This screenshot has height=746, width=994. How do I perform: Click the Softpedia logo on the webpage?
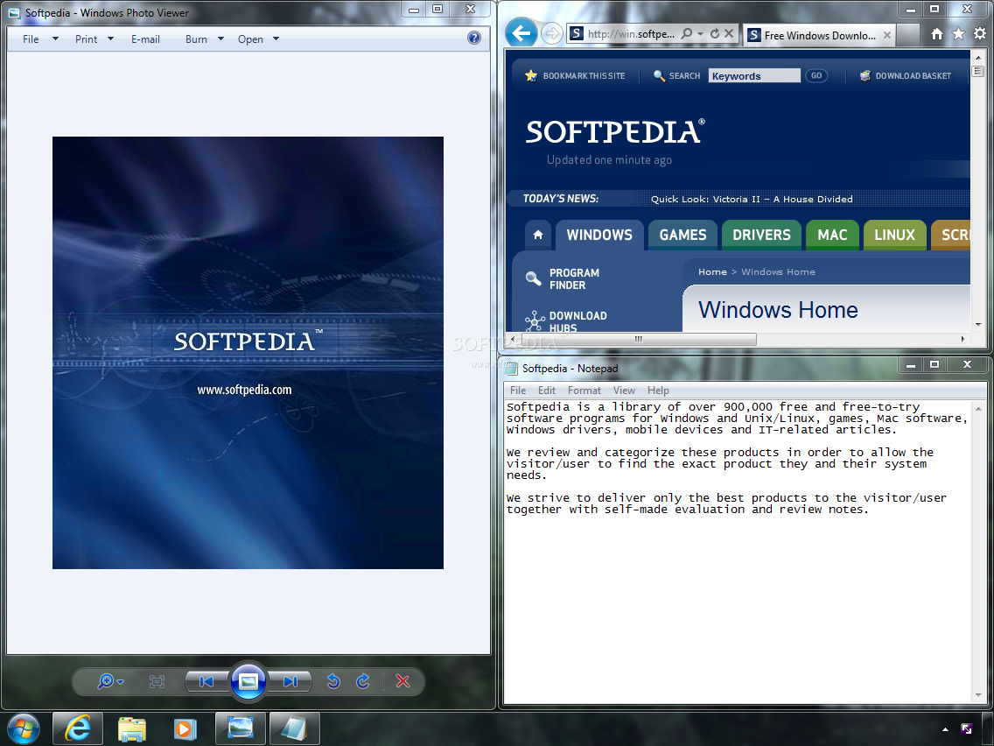[x=615, y=132]
